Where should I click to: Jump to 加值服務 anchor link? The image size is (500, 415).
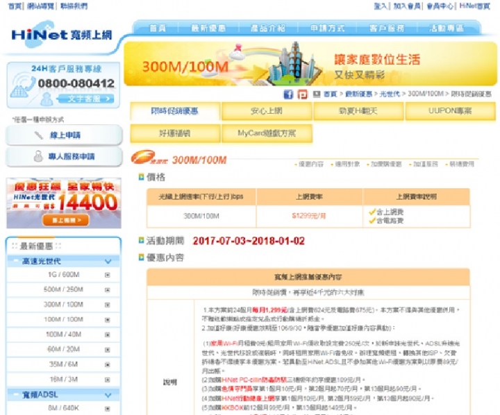426,164
